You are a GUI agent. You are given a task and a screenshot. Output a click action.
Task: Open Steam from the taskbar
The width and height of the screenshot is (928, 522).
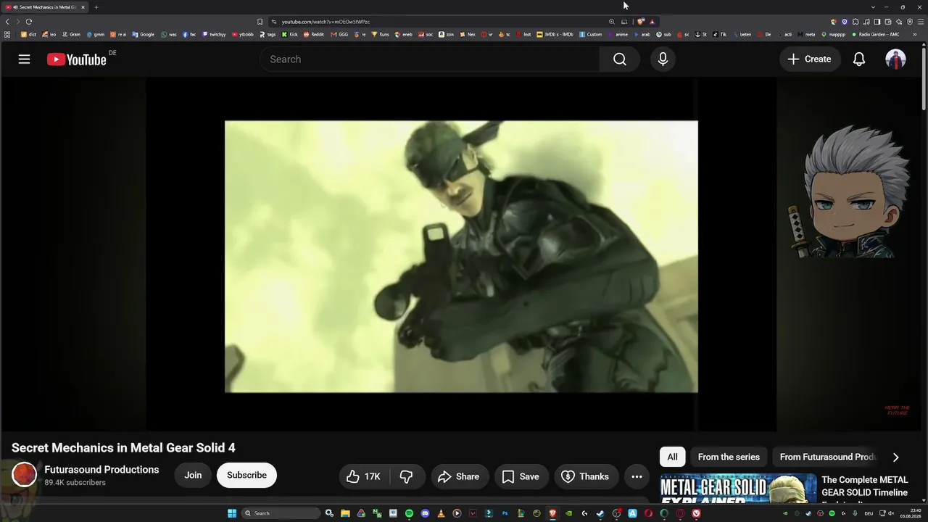click(x=600, y=513)
